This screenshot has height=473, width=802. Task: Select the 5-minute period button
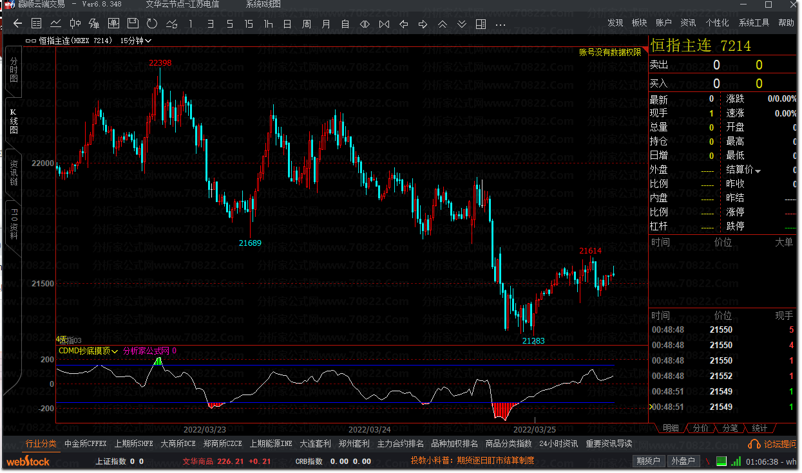[229, 24]
